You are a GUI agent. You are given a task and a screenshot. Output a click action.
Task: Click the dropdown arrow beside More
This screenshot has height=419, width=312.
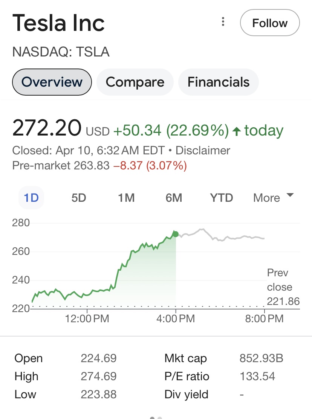pyautogui.click(x=290, y=195)
